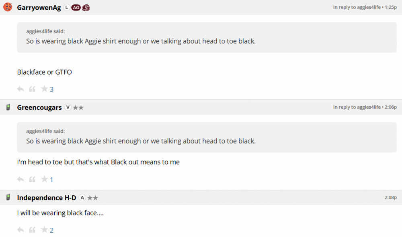The width and height of the screenshot is (402, 237).
Task: Click the phone icon beside Independence H-D
Action: tap(8, 198)
